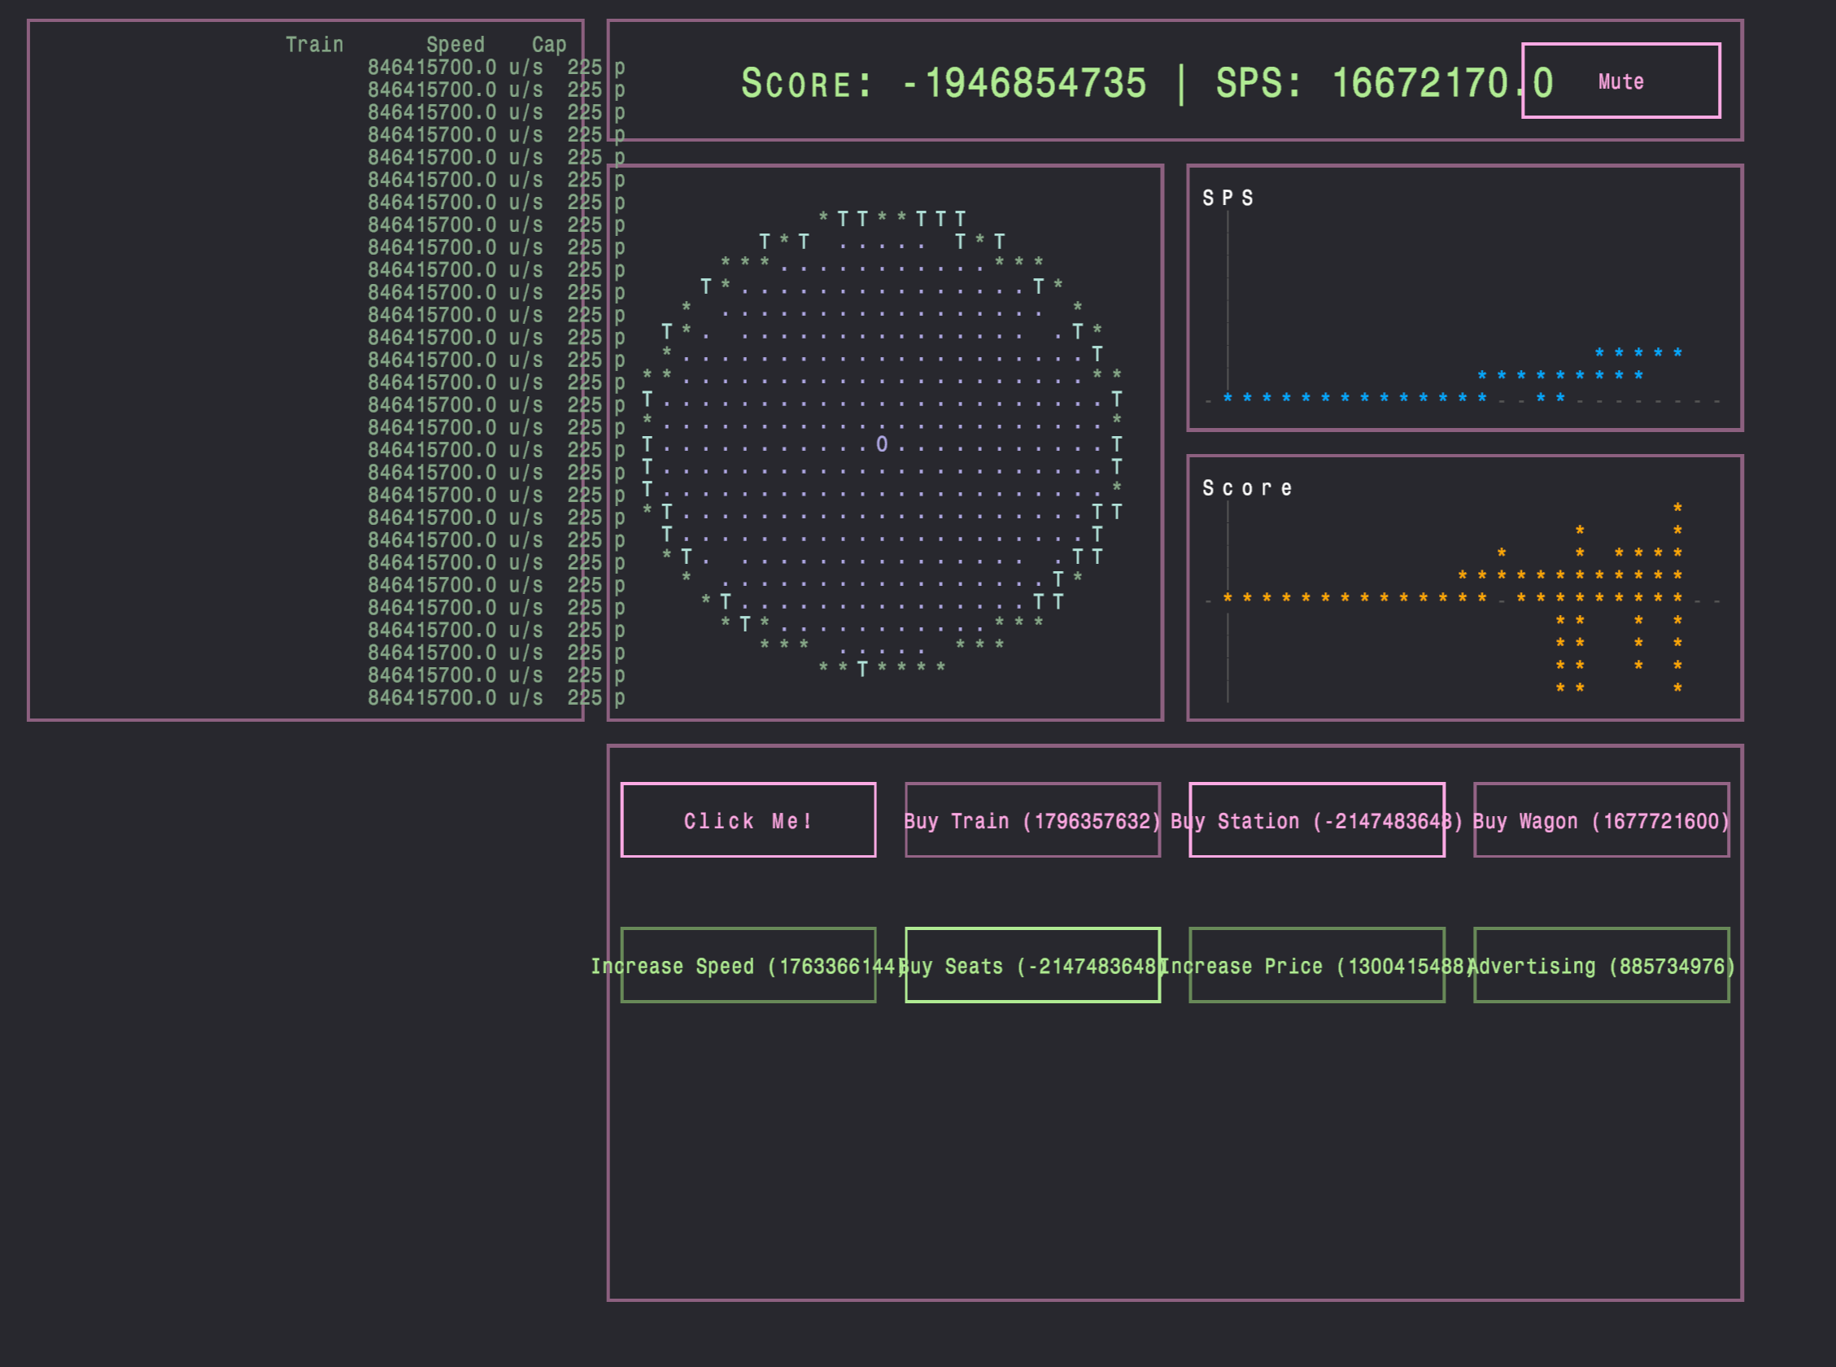
Task: Click the topmost blue SPS graph point
Action: (x=1638, y=352)
